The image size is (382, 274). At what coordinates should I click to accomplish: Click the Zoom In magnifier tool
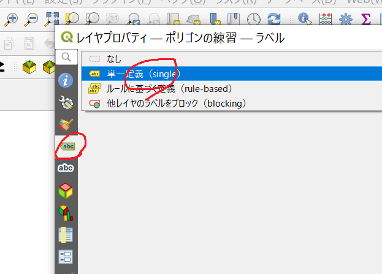click(10, 19)
